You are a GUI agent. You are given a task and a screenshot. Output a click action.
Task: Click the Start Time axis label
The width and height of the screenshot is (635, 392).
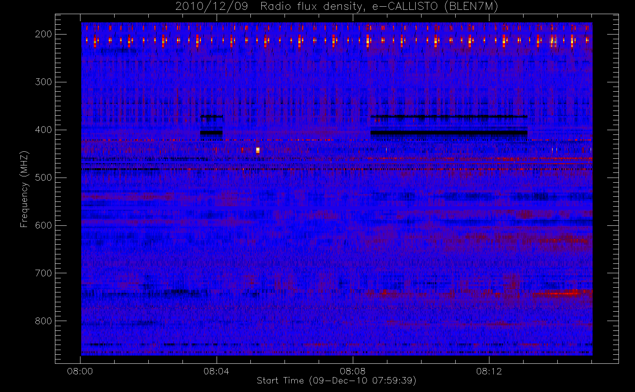coord(336,381)
